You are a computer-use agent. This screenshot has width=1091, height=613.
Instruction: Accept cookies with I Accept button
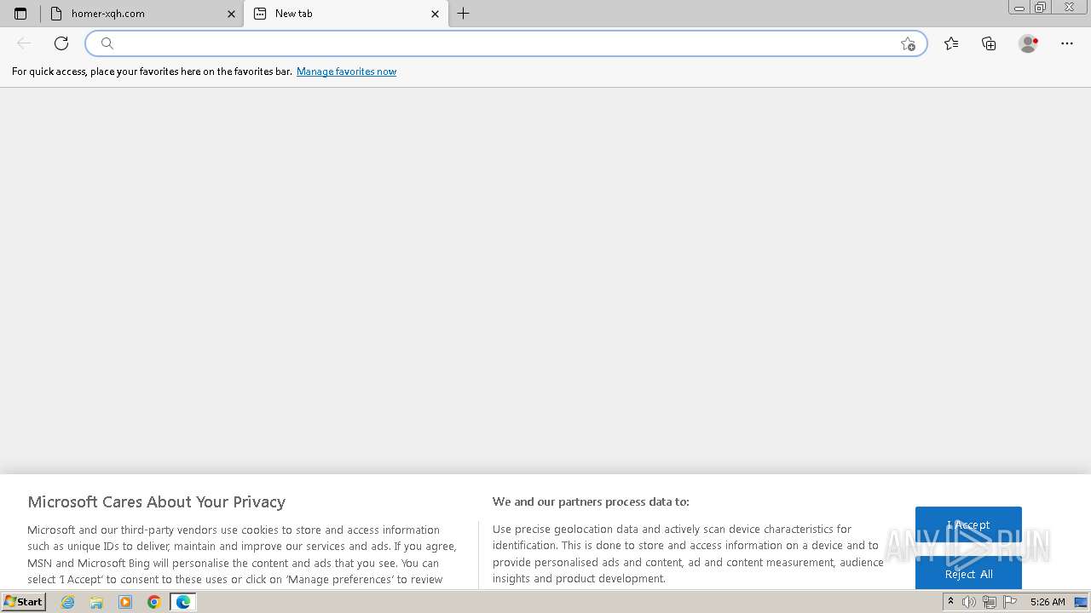[x=968, y=524]
